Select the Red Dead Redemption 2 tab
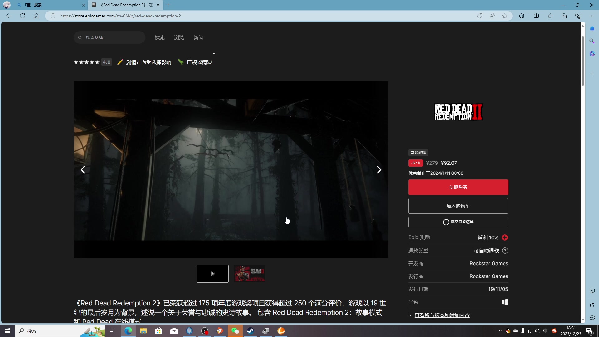 point(125,5)
